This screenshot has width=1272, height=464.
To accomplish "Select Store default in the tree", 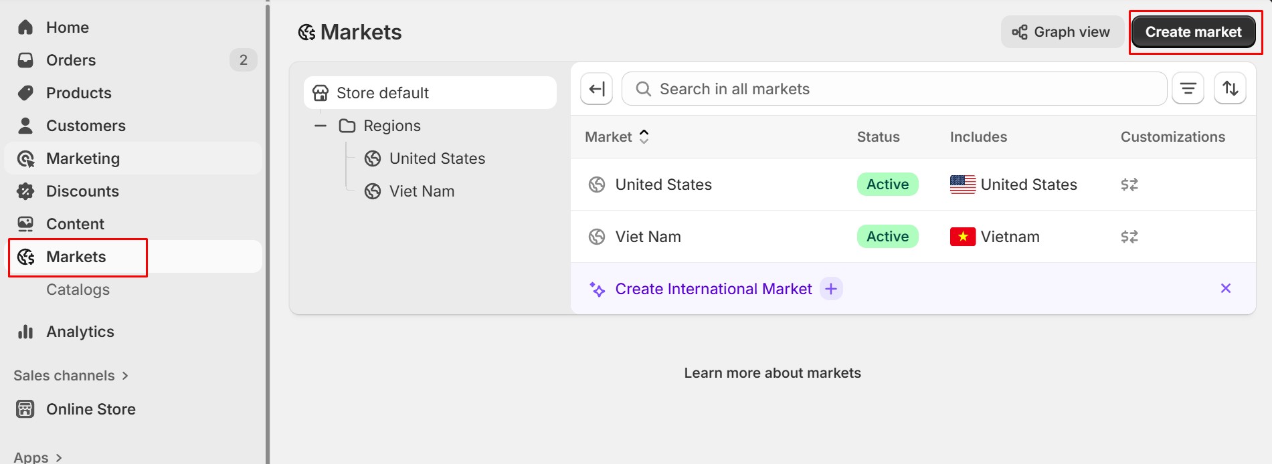I will pyautogui.click(x=430, y=93).
